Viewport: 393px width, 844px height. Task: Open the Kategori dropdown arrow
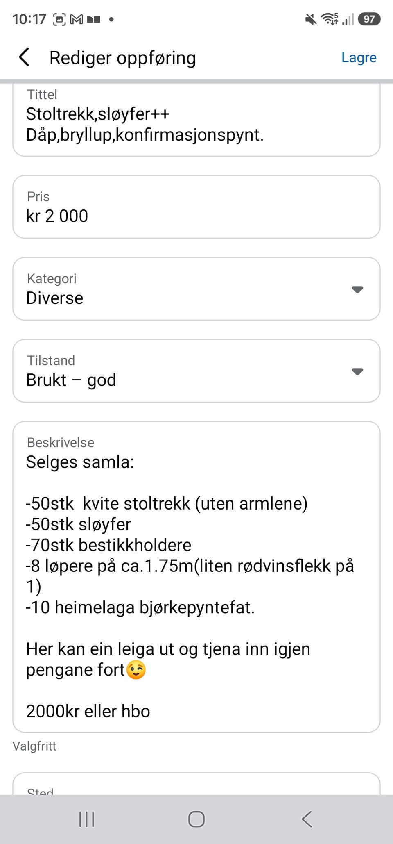click(357, 289)
